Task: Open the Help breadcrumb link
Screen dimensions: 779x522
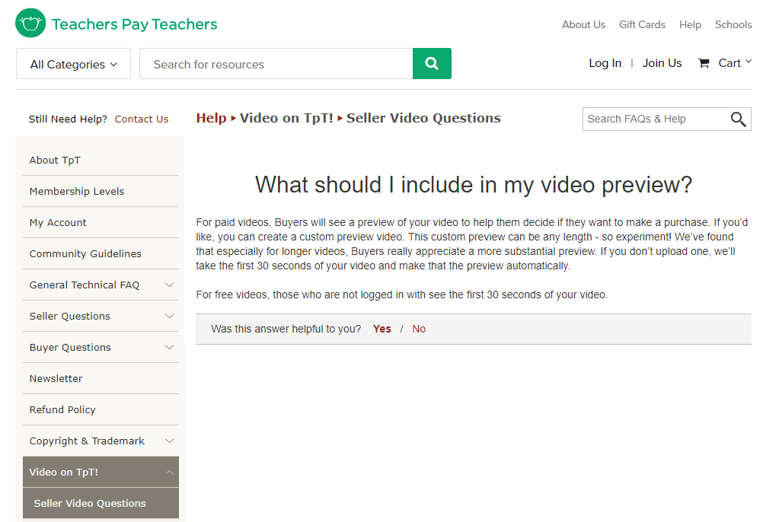Action: coord(211,118)
